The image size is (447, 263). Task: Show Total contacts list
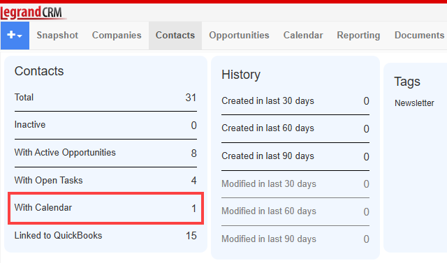tap(105, 98)
